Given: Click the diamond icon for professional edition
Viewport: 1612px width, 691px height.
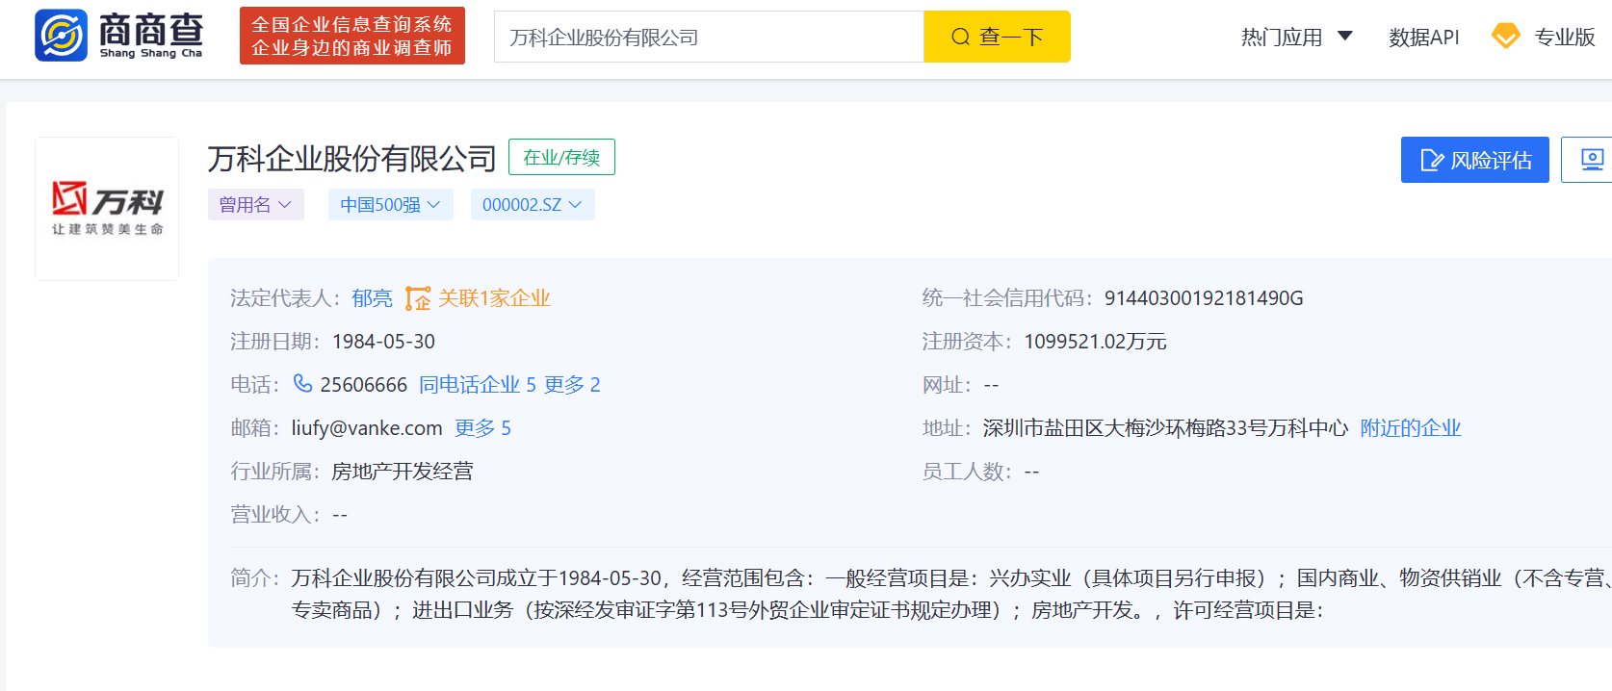Looking at the screenshot, I should [1505, 37].
